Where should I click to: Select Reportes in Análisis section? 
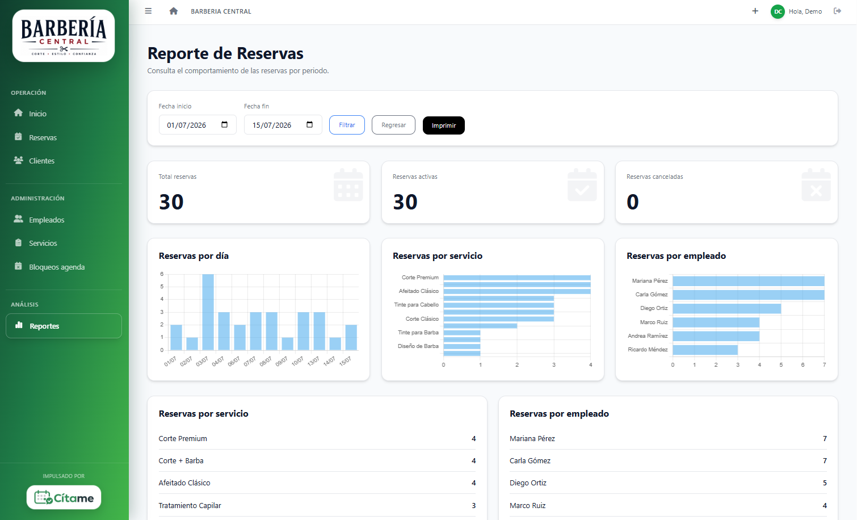[64, 326]
